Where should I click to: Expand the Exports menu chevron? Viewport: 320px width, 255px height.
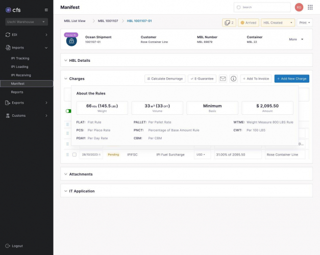click(x=46, y=103)
